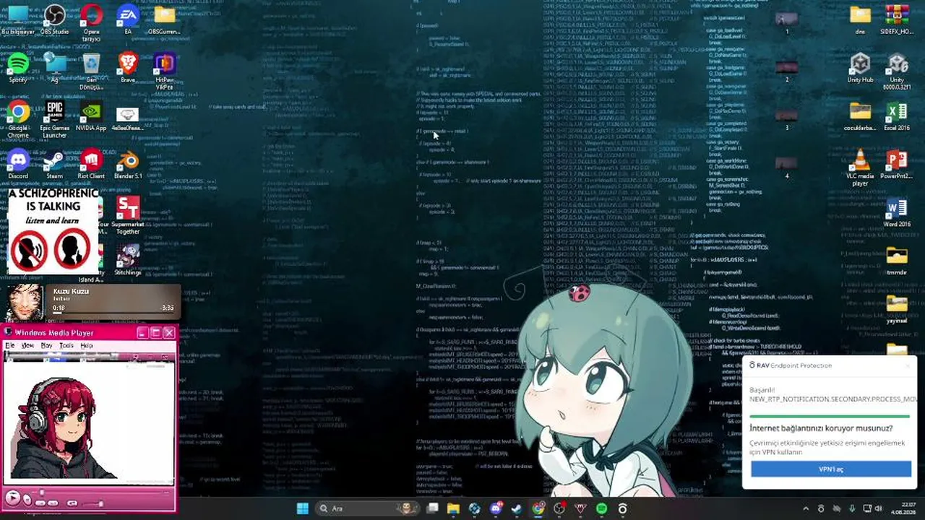Open the OBS Studio desktop shortcut
Screen dimensions: 925x520
[55, 19]
